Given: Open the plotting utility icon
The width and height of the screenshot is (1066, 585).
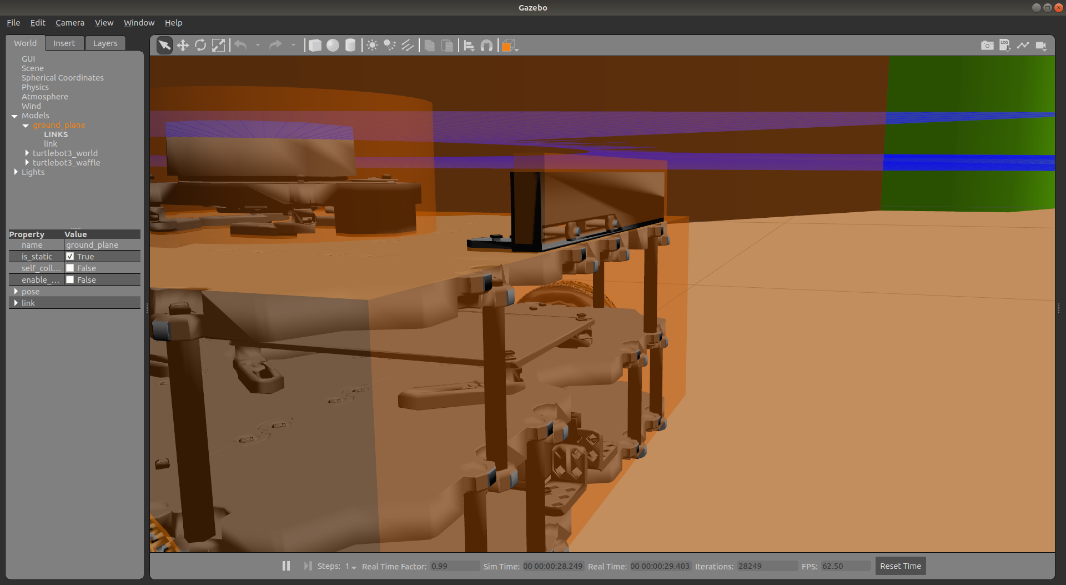Looking at the screenshot, I should coord(1023,45).
